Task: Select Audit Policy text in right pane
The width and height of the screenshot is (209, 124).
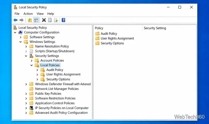Action: pos(109,34)
